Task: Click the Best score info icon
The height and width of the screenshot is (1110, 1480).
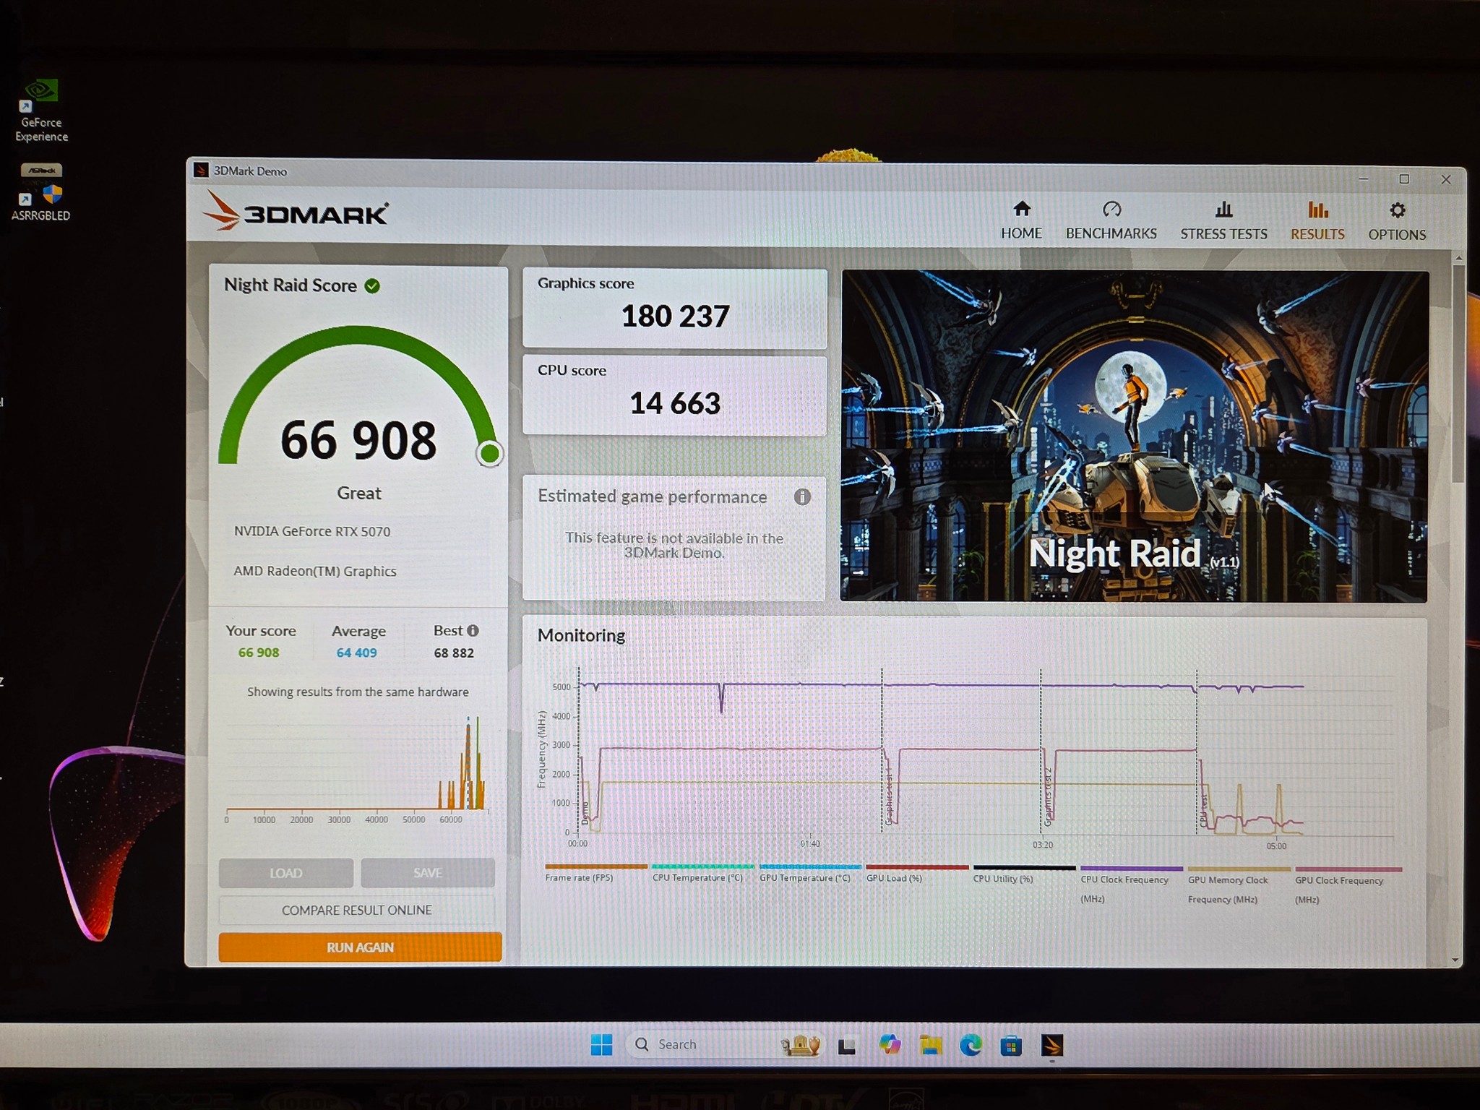Action: (473, 631)
